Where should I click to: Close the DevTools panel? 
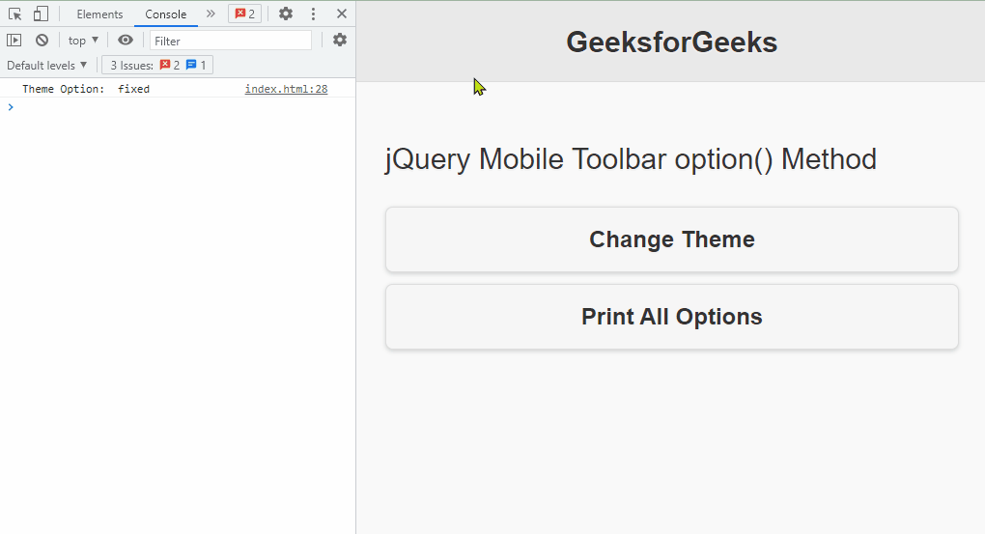(342, 14)
